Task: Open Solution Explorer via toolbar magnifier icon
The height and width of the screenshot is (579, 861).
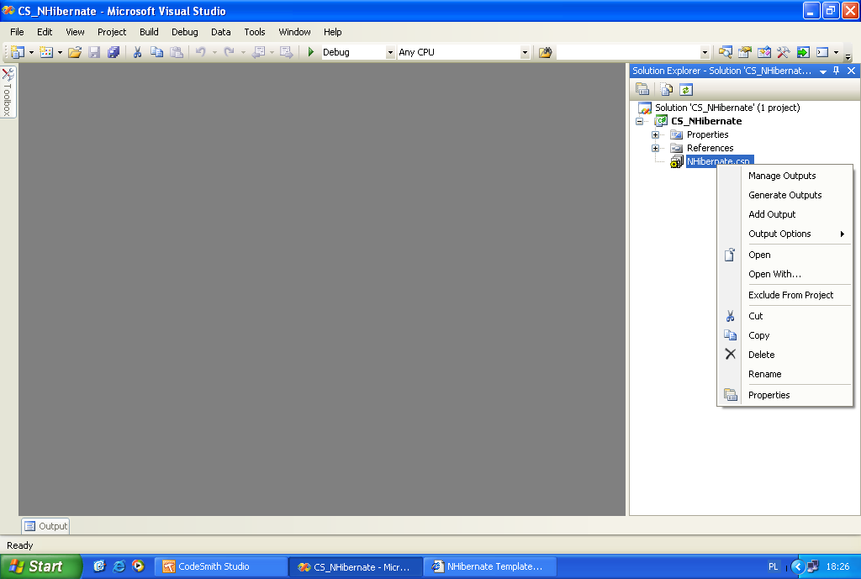Action: 726,52
